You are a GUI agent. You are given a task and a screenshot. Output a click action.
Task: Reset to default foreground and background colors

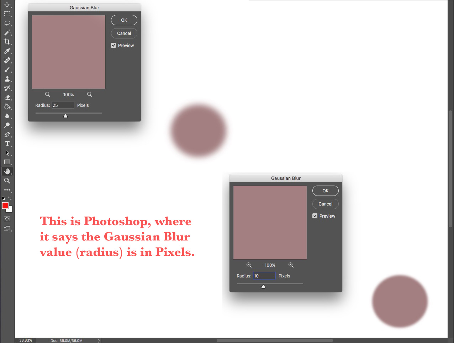4,198
